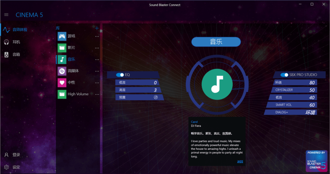Open more options for 中性 profile

pos(97,83)
